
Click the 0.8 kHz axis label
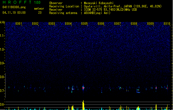click(2, 77)
